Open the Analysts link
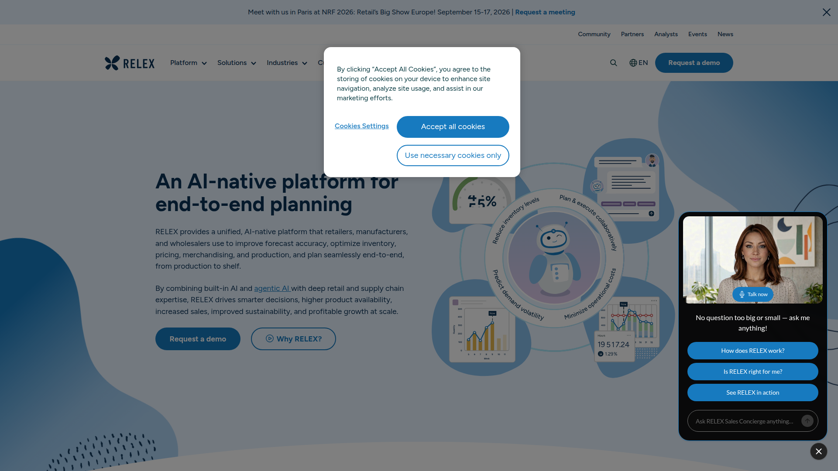 coord(666,34)
